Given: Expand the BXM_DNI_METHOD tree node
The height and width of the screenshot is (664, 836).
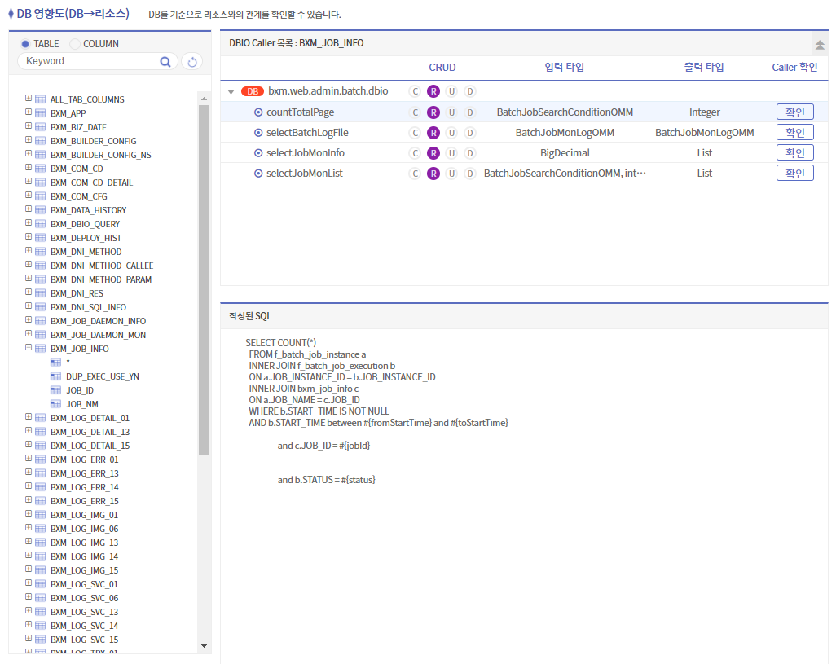Looking at the screenshot, I should click(x=29, y=250).
